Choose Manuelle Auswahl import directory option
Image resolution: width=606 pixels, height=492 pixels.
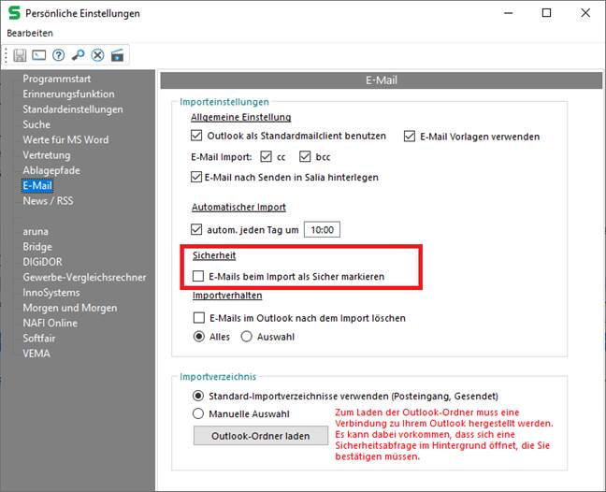pos(197,412)
